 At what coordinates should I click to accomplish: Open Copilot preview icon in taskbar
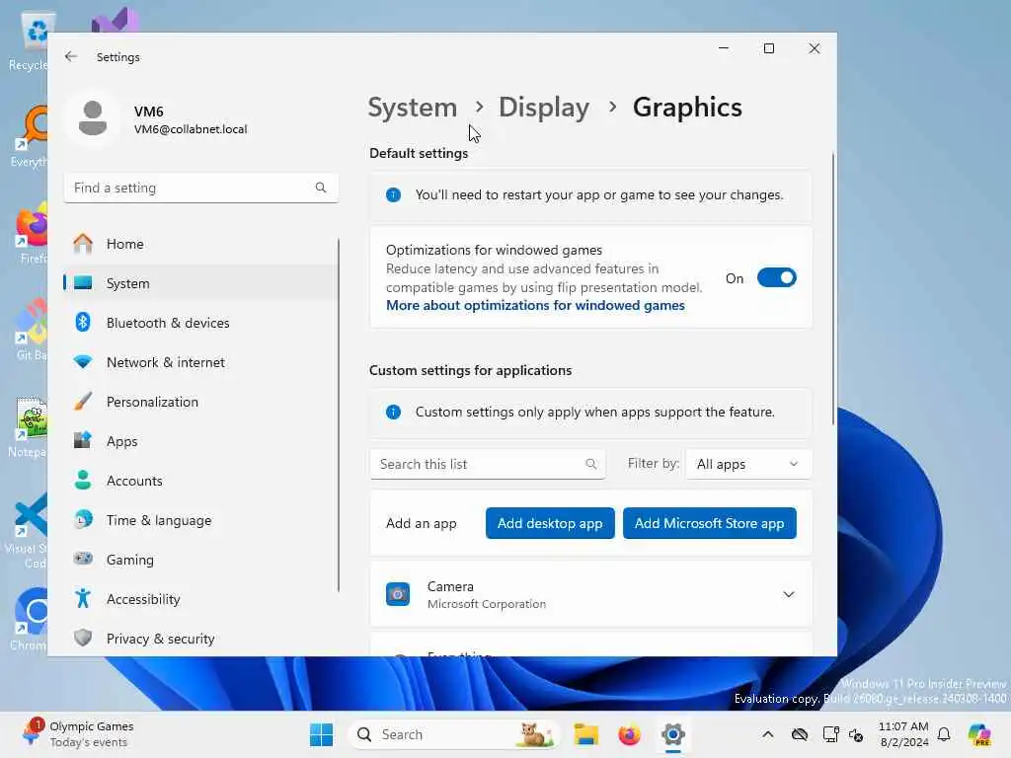coord(979,734)
